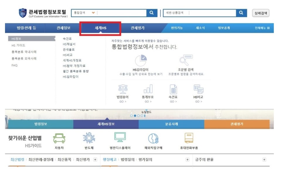Open the HS 가이드 submenu item
The image size is (283, 173).
click(18, 45)
